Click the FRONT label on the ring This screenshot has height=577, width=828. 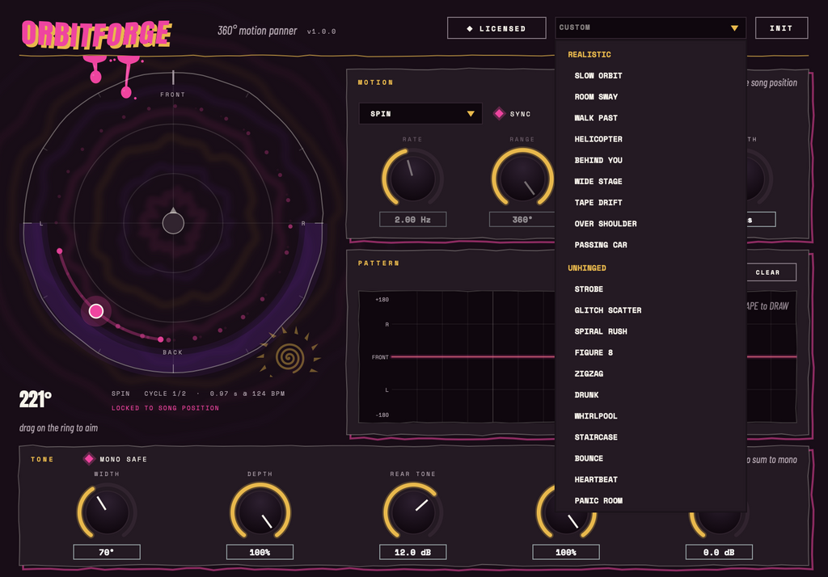point(173,95)
